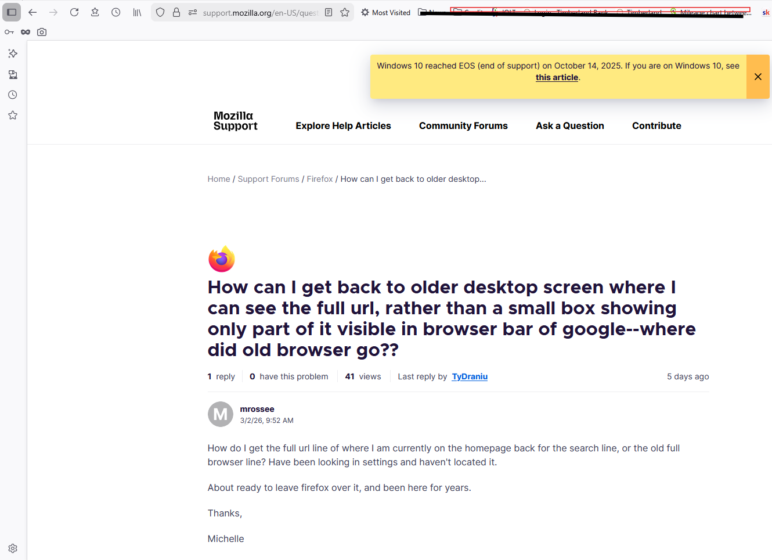
Task: Open site permissions icon in address bar
Action: click(x=193, y=12)
